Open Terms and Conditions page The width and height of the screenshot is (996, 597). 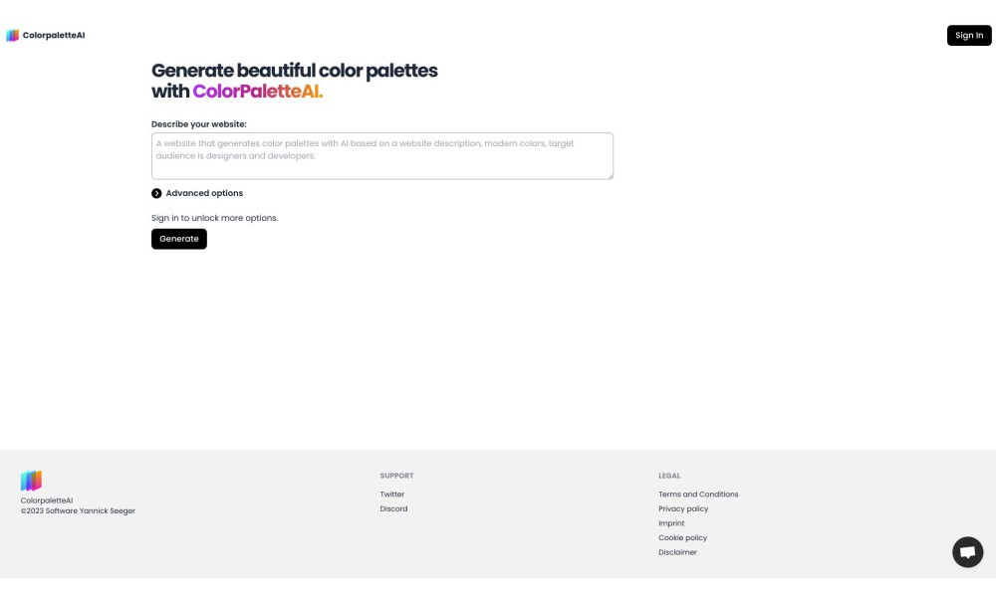click(698, 495)
